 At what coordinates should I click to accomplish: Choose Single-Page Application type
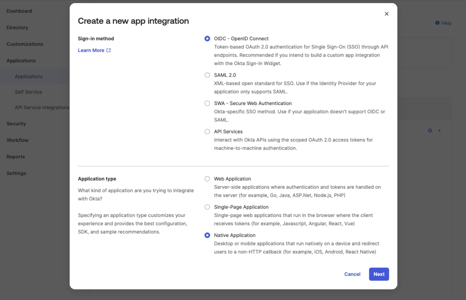207,207
